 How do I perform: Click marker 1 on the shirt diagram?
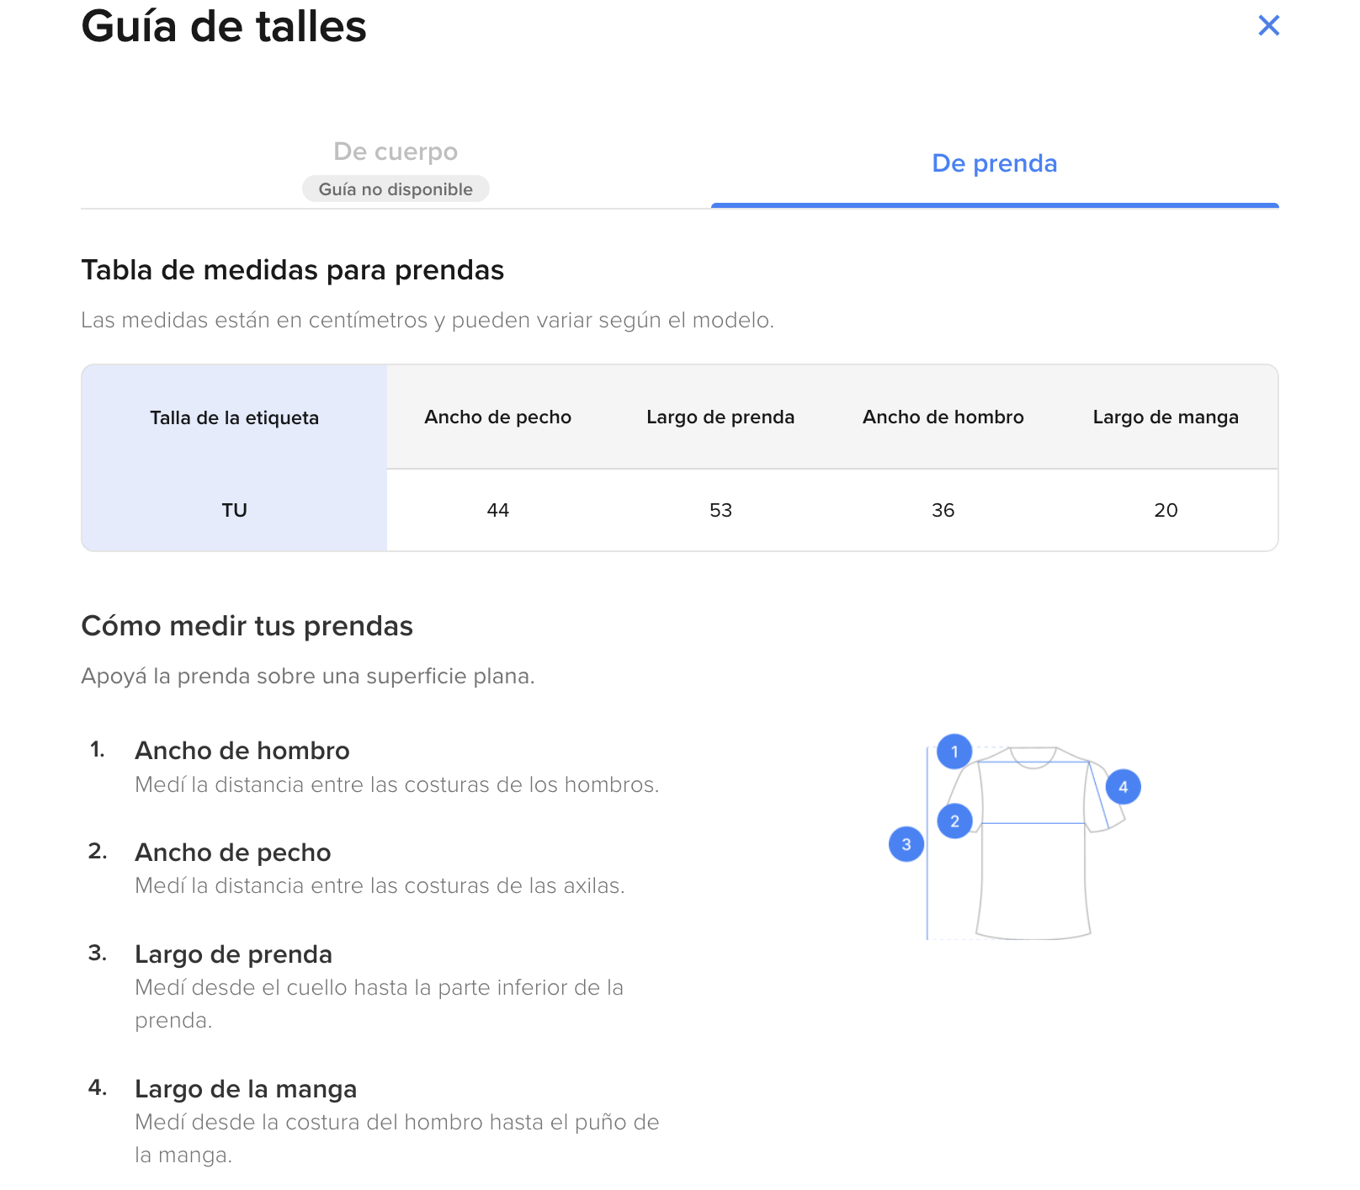954,751
